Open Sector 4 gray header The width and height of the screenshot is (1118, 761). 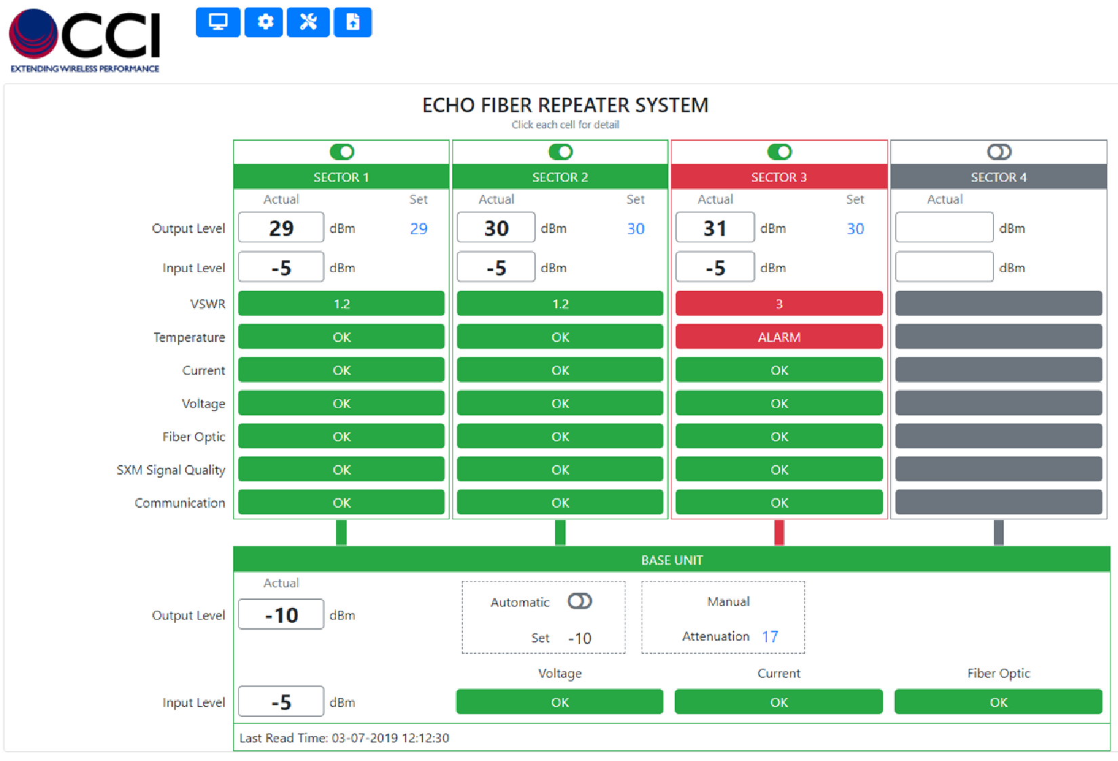pyautogui.click(x=999, y=177)
